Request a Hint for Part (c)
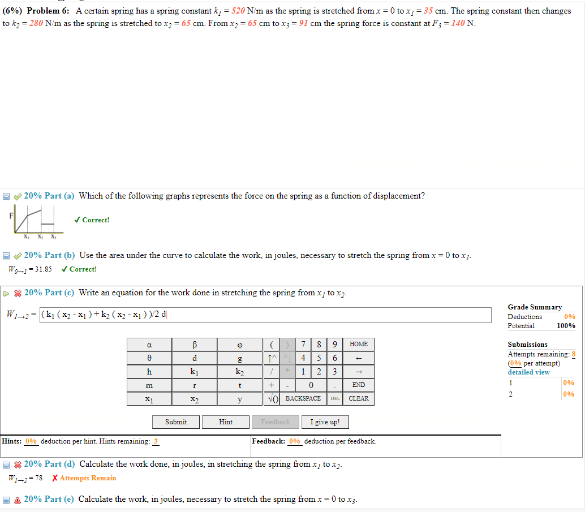The height and width of the screenshot is (512, 585). [226, 421]
